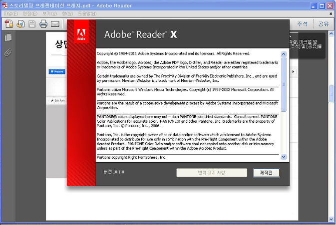Viewport: 336px width, 225px height.
Task: Click the small icon right of document header
Action: 293,71
